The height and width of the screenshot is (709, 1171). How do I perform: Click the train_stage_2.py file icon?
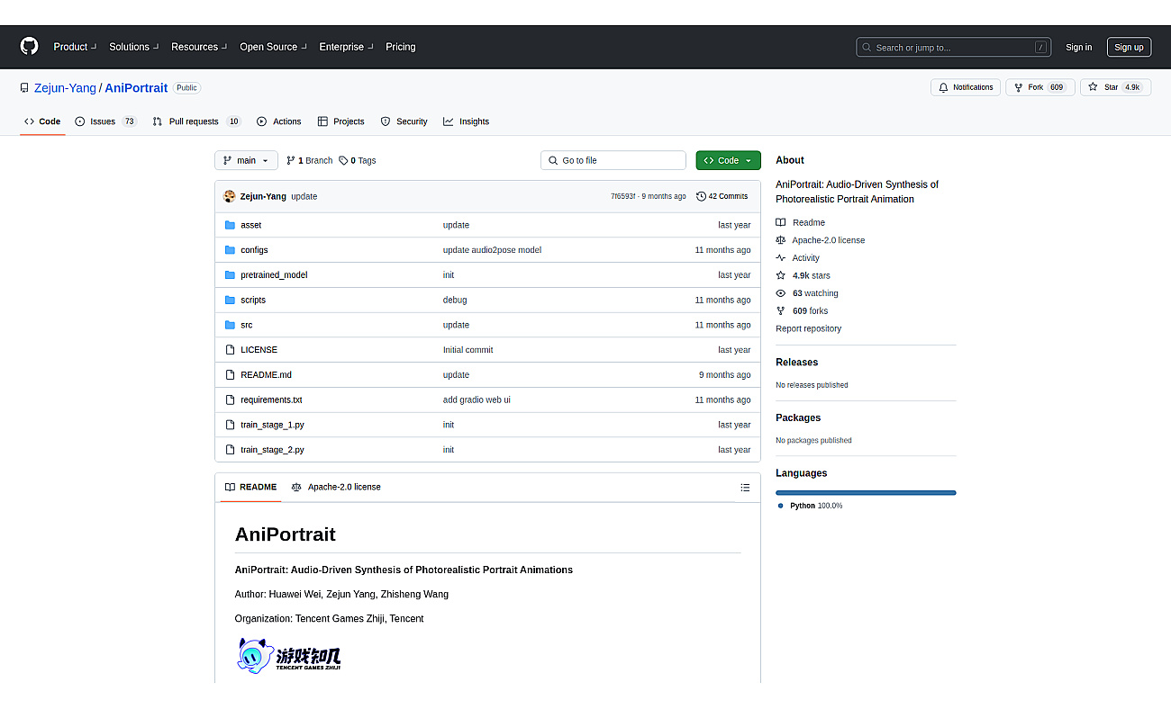coord(230,450)
